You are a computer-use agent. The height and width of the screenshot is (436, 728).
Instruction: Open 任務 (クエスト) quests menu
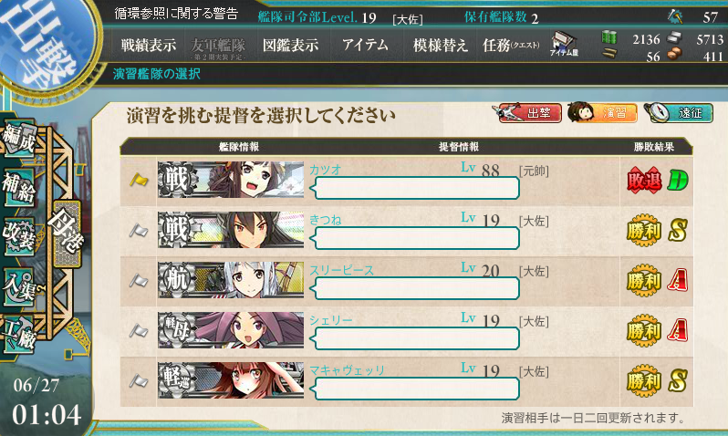tap(511, 45)
